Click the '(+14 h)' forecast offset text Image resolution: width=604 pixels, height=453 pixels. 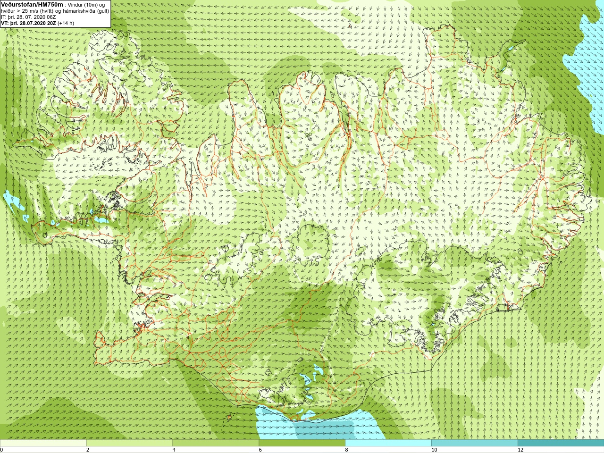[x=66, y=23]
